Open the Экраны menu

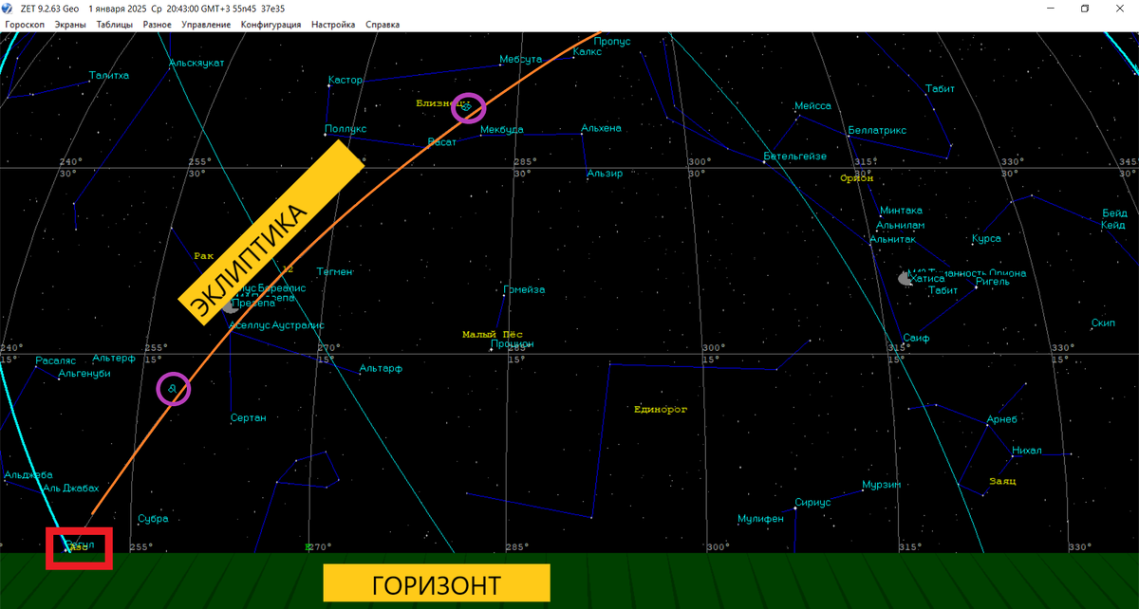(x=71, y=25)
